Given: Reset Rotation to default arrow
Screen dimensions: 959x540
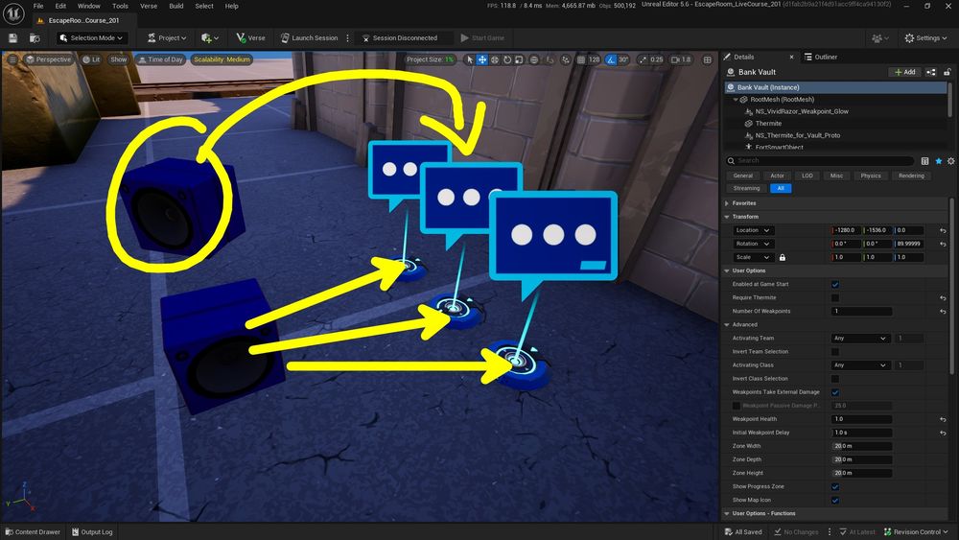Looking at the screenshot, I should [x=943, y=244].
